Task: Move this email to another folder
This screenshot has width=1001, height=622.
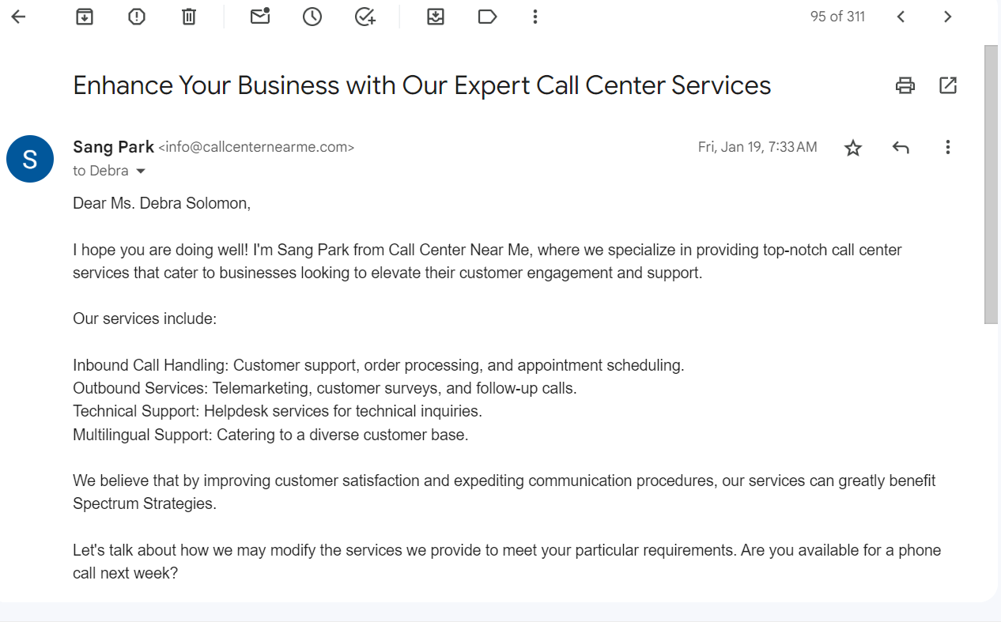Action: [x=436, y=17]
